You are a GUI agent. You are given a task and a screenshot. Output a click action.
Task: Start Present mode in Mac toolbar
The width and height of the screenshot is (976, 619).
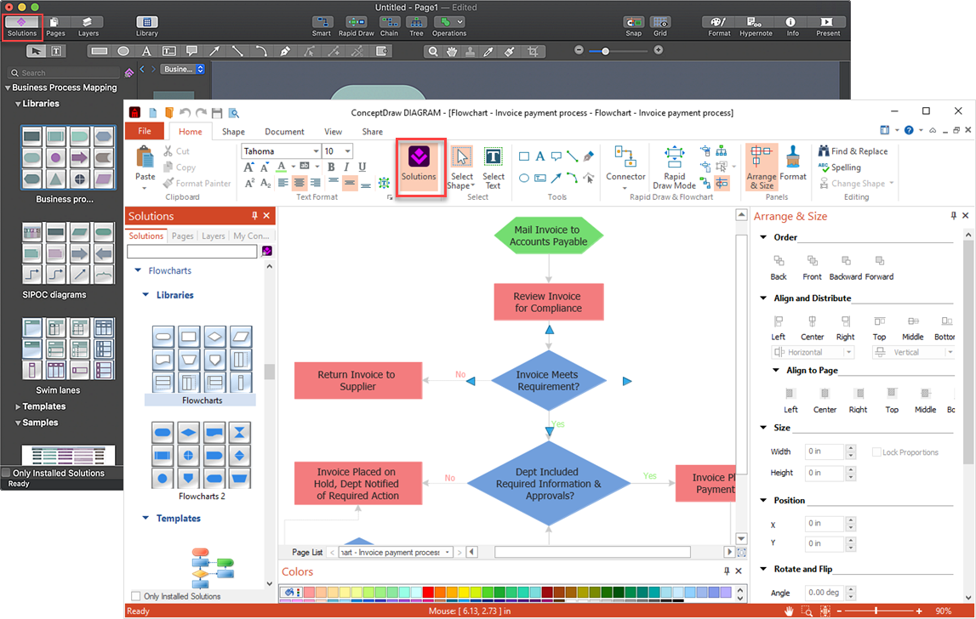click(828, 26)
